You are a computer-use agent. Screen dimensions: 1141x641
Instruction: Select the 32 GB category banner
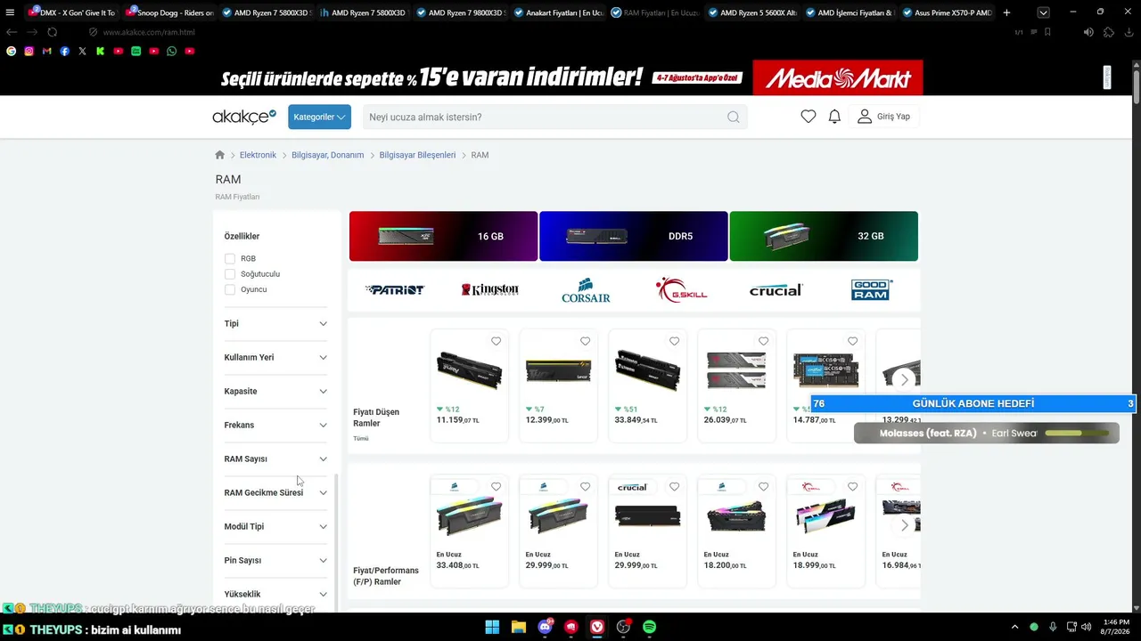[824, 236]
